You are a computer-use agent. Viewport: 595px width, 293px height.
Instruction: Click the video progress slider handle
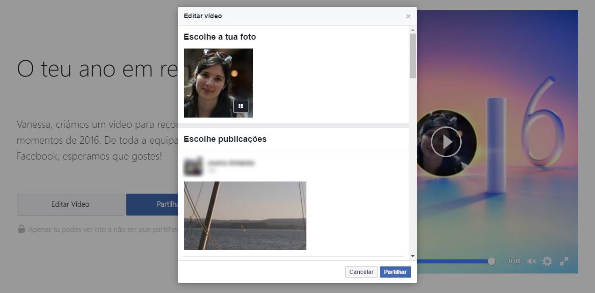point(491,261)
